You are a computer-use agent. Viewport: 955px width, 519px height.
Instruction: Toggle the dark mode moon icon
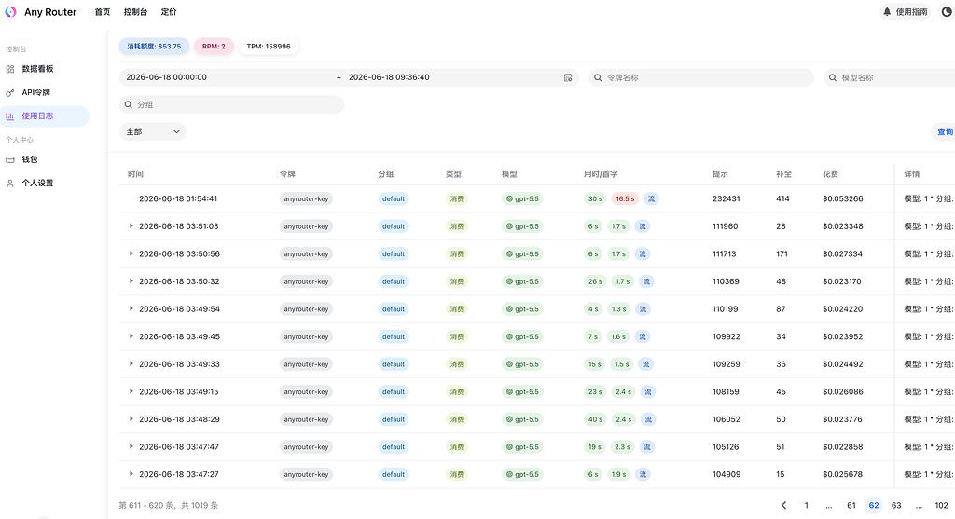click(948, 11)
